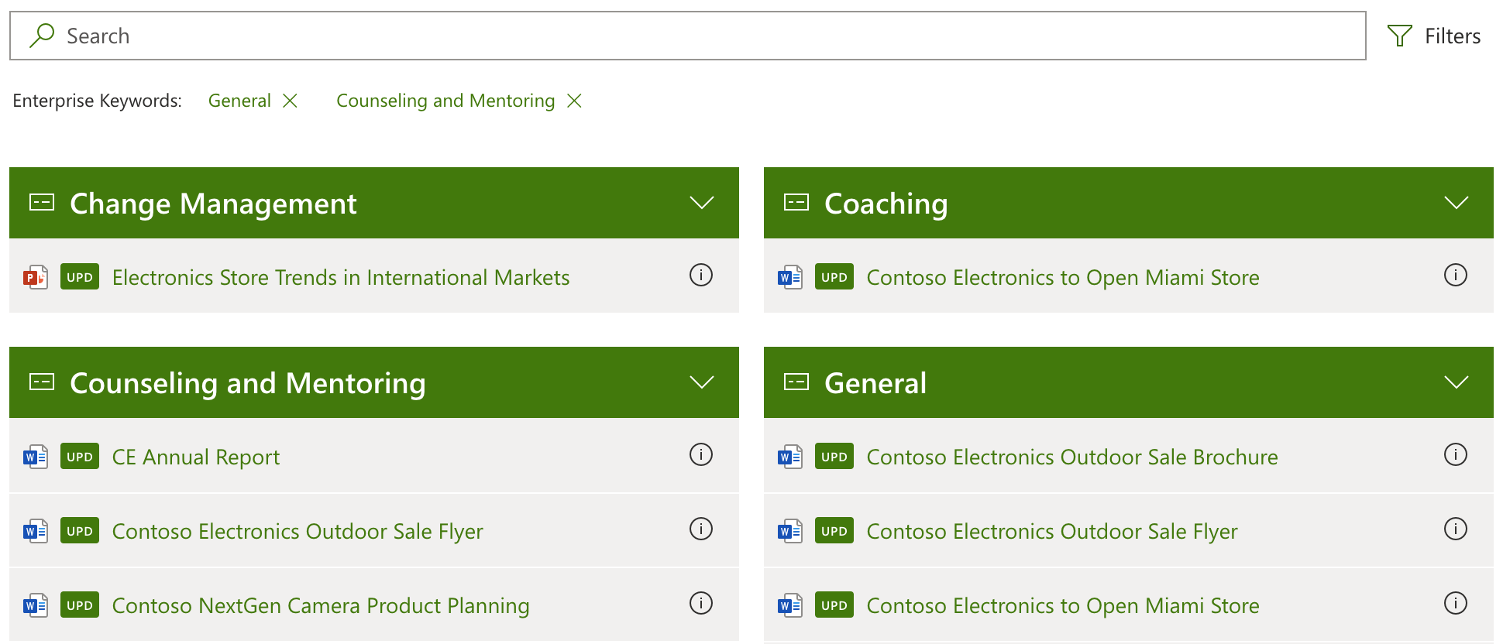Collapse the General section chevron
This screenshot has width=1503, height=644.
tap(1457, 382)
